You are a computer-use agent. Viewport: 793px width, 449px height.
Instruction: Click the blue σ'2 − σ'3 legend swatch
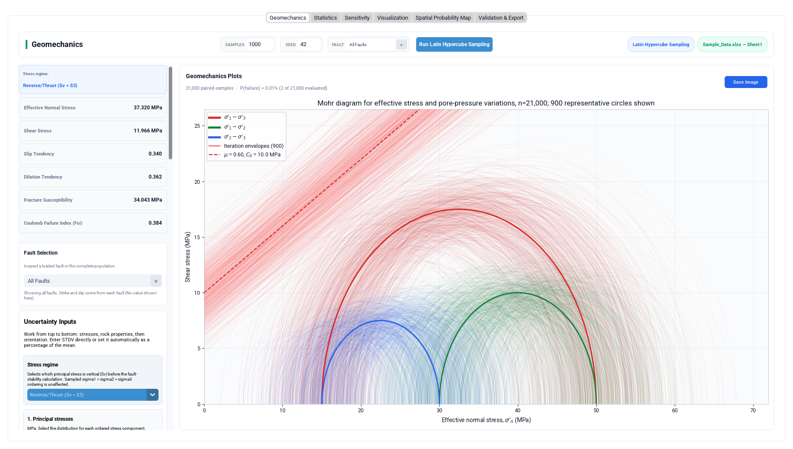pyautogui.click(x=214, y=137)
